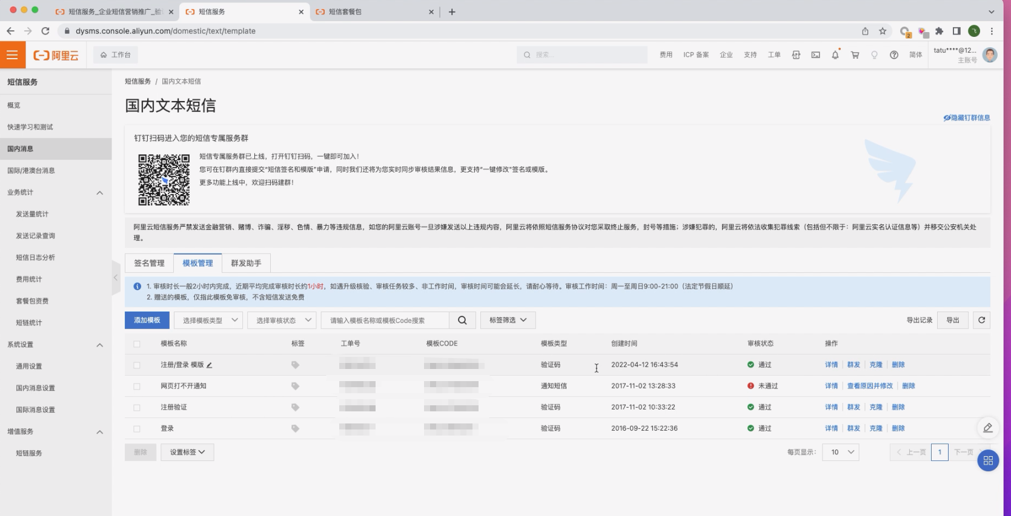Click the tag icon in 网页打不开通知 row
This screenshot has height=516, width=1011.
coord(295,386)
